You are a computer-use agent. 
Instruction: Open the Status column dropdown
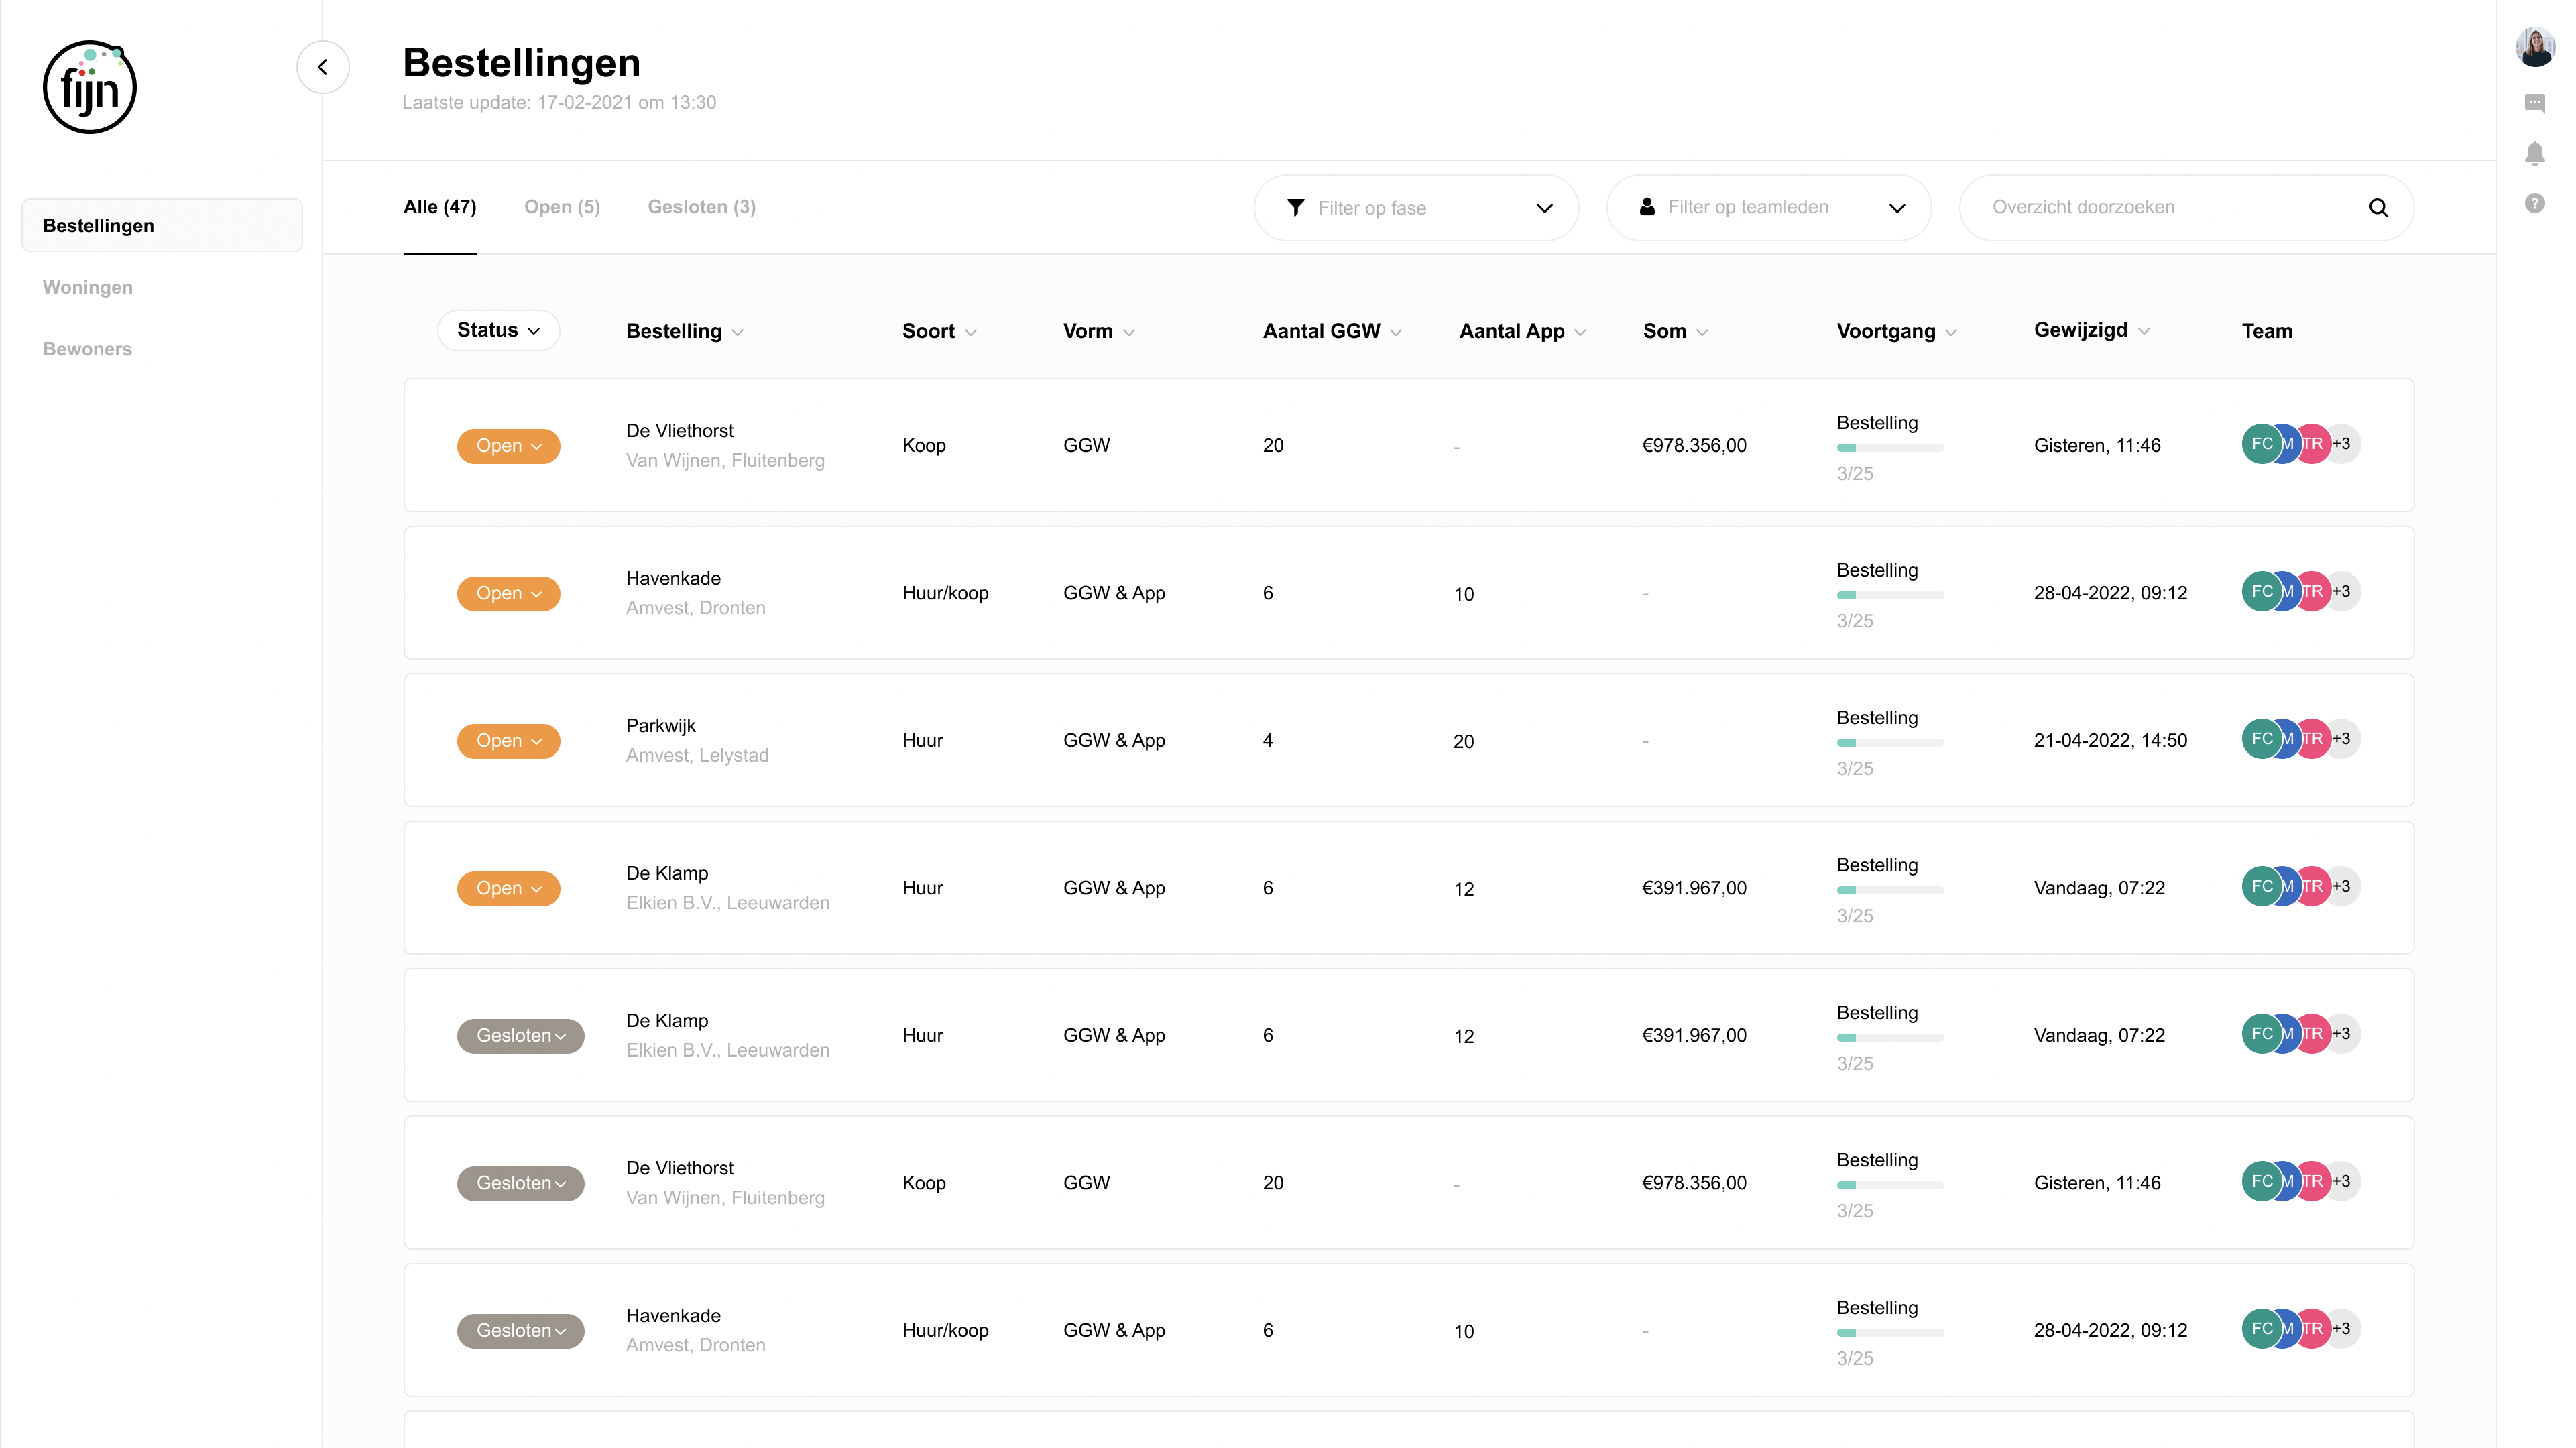(x=498, y=330)
